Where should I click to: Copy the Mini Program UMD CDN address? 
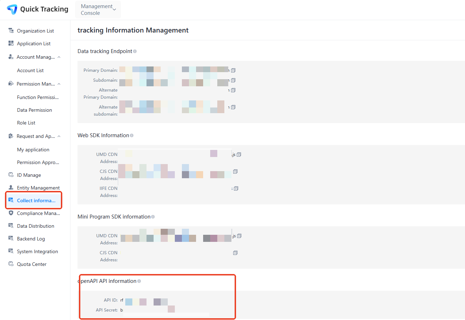coord(240,236)
